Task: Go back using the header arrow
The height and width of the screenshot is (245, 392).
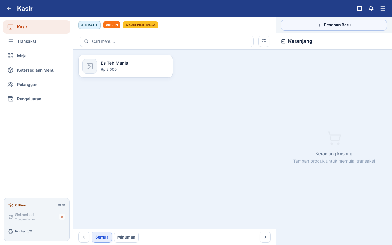Action: click(x=9, y=9)
